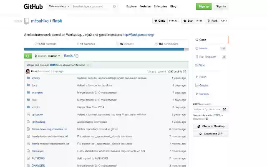Expand the commit message ellipsis
267x167 pixels.
(x=88, y=65)
